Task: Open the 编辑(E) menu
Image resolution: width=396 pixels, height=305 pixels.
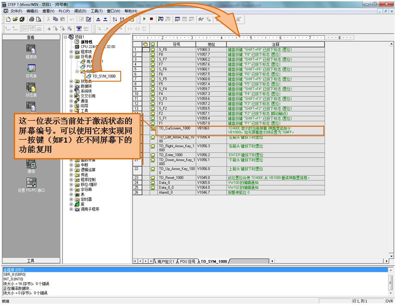Action: tap(32, 11)
